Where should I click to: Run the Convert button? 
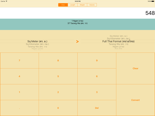[x=135, y=100]
